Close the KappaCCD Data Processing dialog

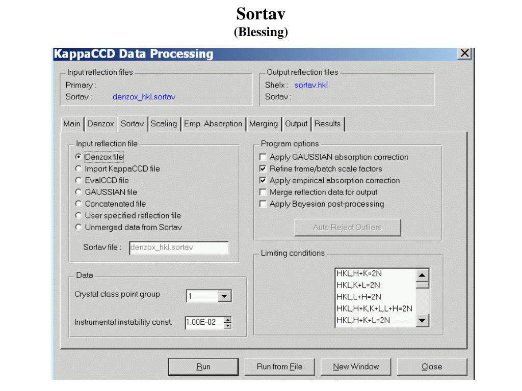pyautogui.click(x=465, y=53)
